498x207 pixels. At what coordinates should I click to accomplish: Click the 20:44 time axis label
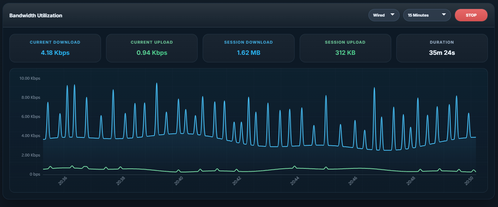click(x=295, y=181)
